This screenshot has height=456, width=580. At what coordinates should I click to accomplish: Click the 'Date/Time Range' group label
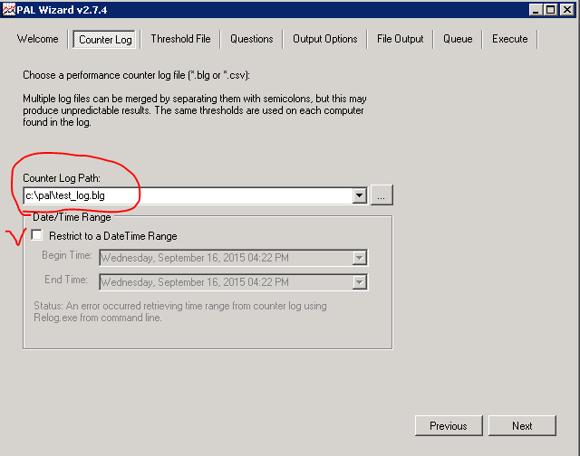(x=72, y=217)
